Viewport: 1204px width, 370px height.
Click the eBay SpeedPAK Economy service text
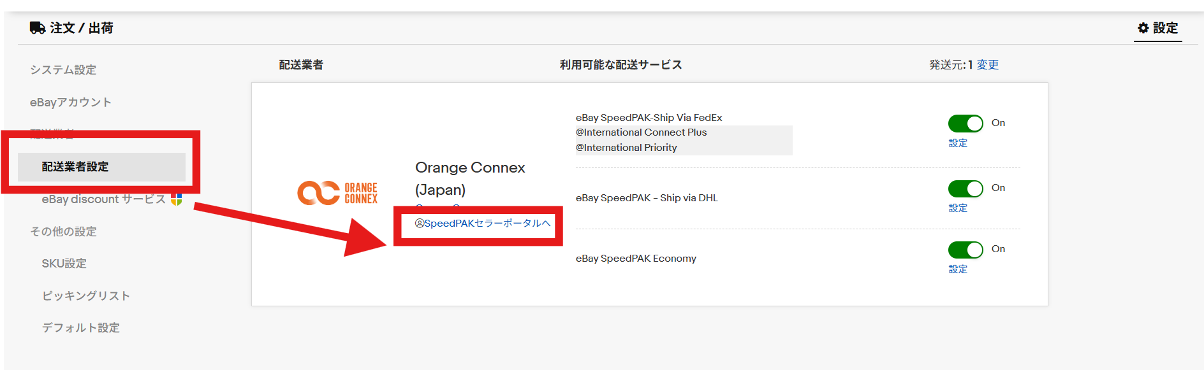[x=636, y=259]
